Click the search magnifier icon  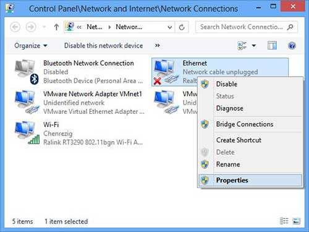point(290,27)
